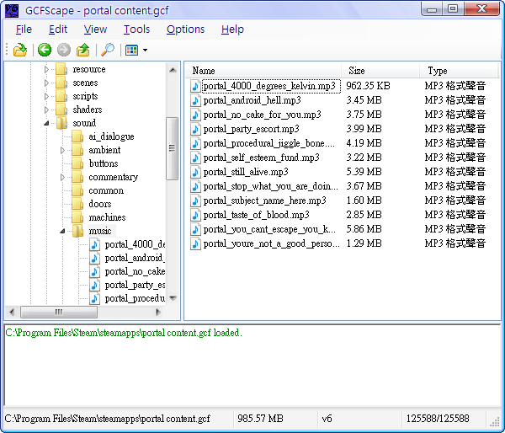The height and width of the screenshot is (433, 505).
Task: Select the machines folder icon
Action: [x=77, y=217]
